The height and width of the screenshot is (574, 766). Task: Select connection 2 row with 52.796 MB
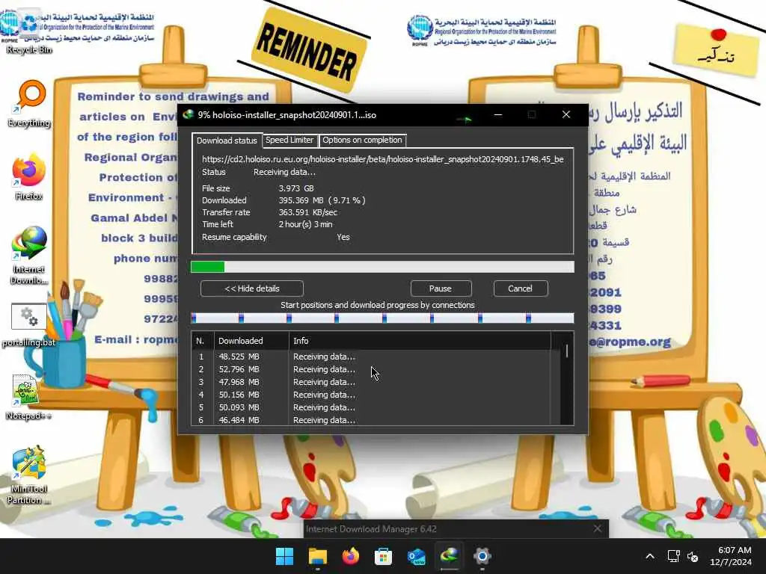371,369
